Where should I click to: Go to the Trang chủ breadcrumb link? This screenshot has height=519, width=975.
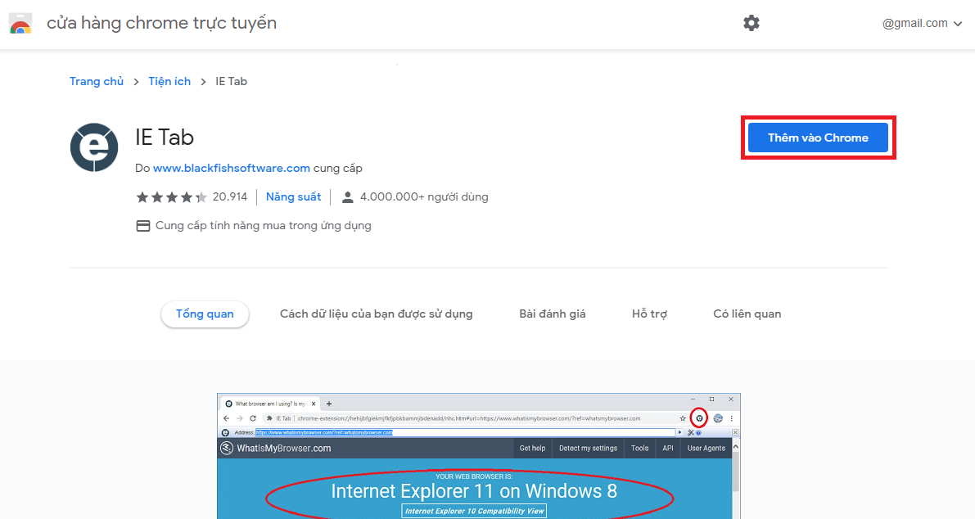tap(97, 81)
